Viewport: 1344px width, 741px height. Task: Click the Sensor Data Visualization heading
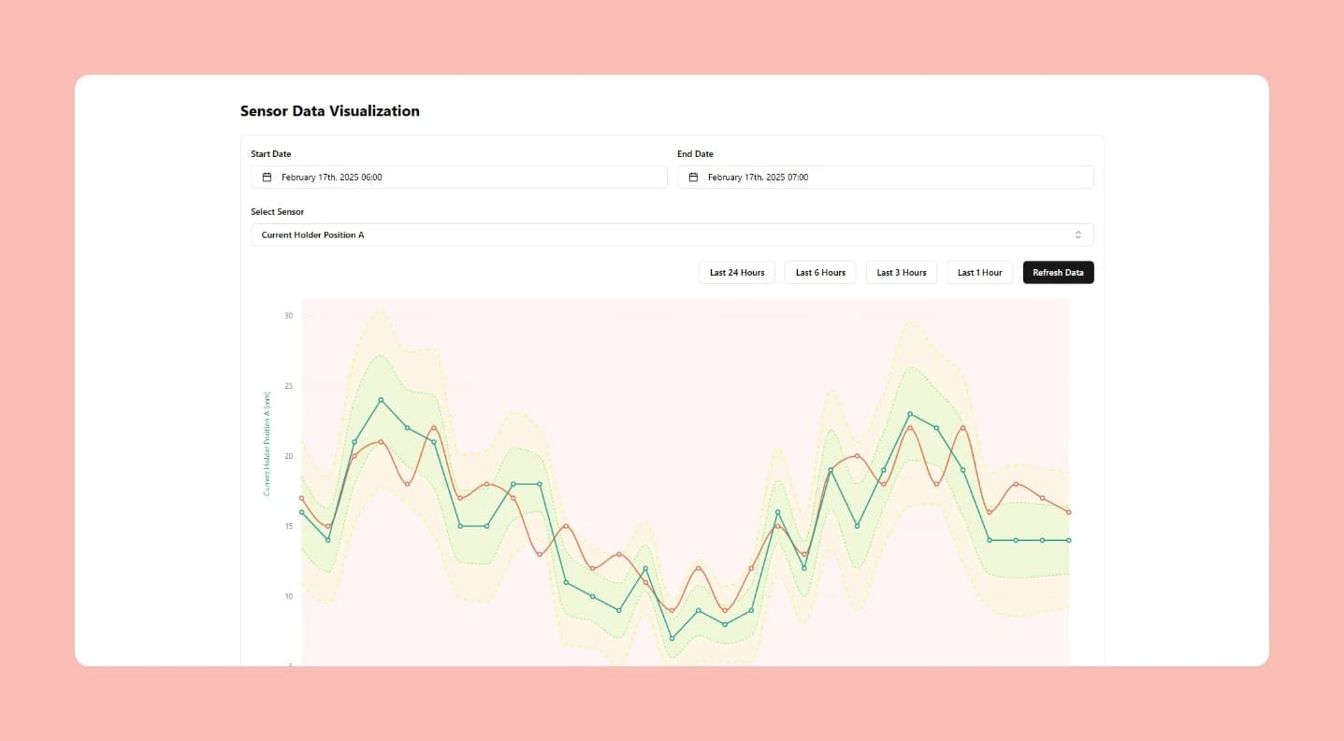(x=330, y=110)
